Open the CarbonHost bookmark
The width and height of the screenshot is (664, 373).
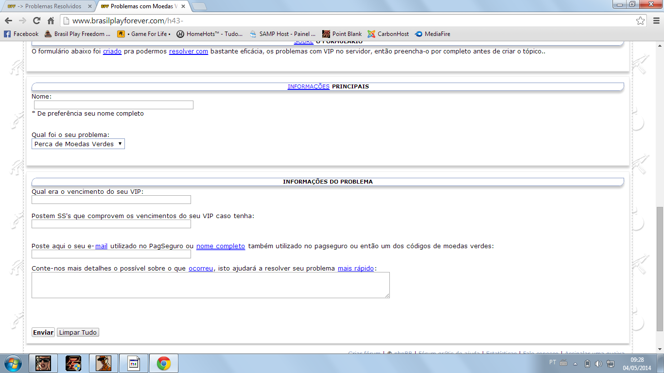point(388,34)
